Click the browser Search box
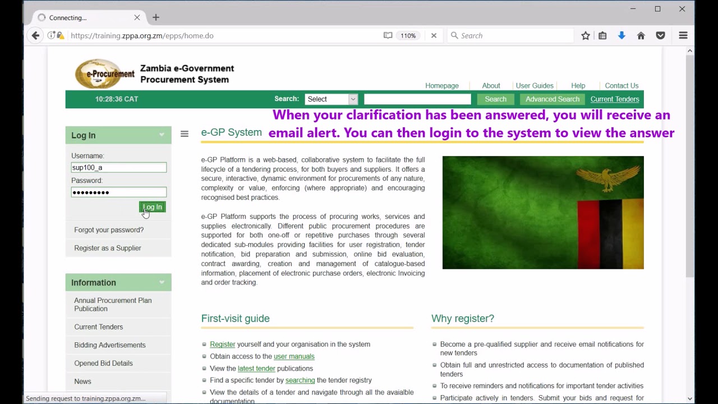718x404 pixels. point(510,35)
